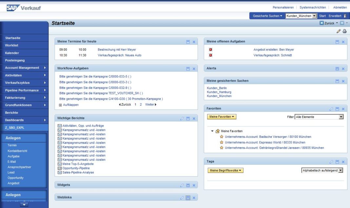The image size is (350, 208).
Task: Click Start button for saved search
Action: [322, 16]
